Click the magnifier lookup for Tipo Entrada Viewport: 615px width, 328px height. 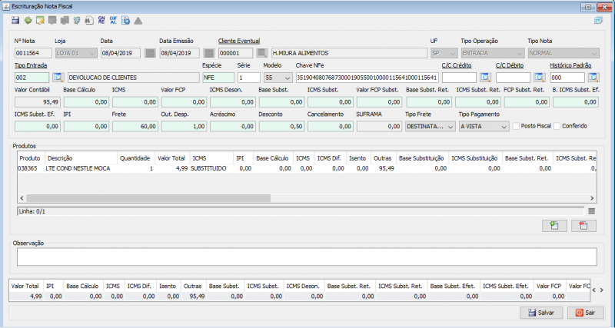pyautogui.click(x=58, y=78)
